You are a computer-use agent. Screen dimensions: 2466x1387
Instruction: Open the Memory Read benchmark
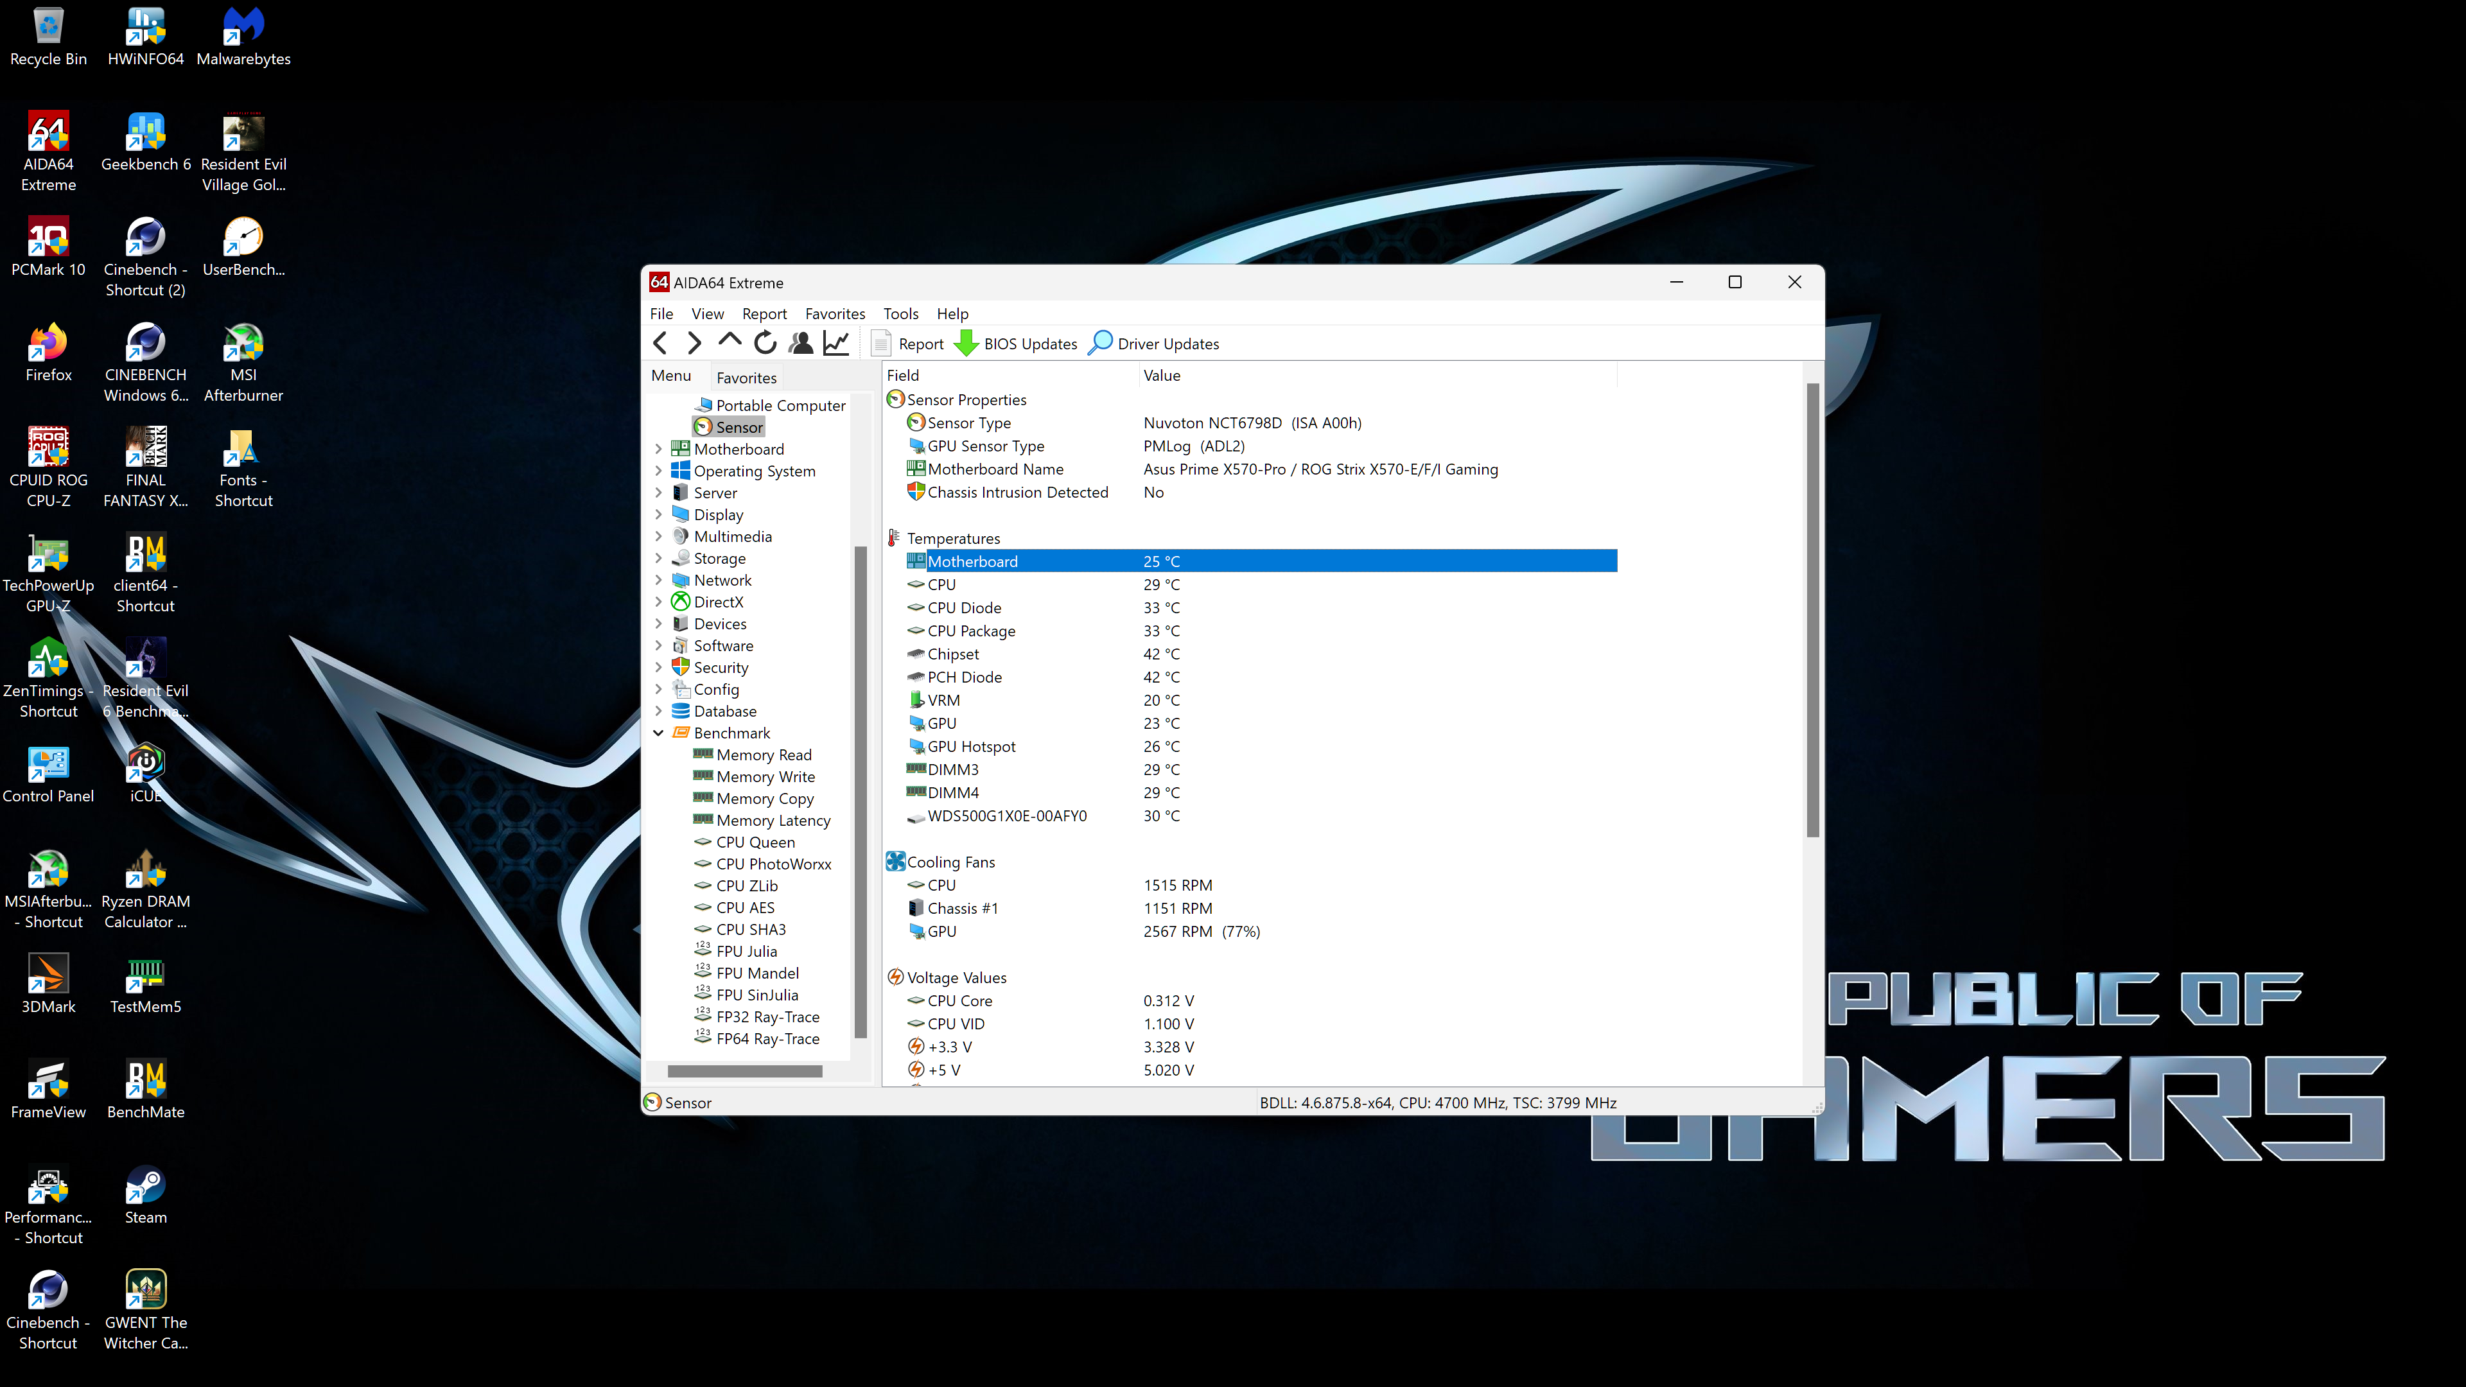click(753, 755)
